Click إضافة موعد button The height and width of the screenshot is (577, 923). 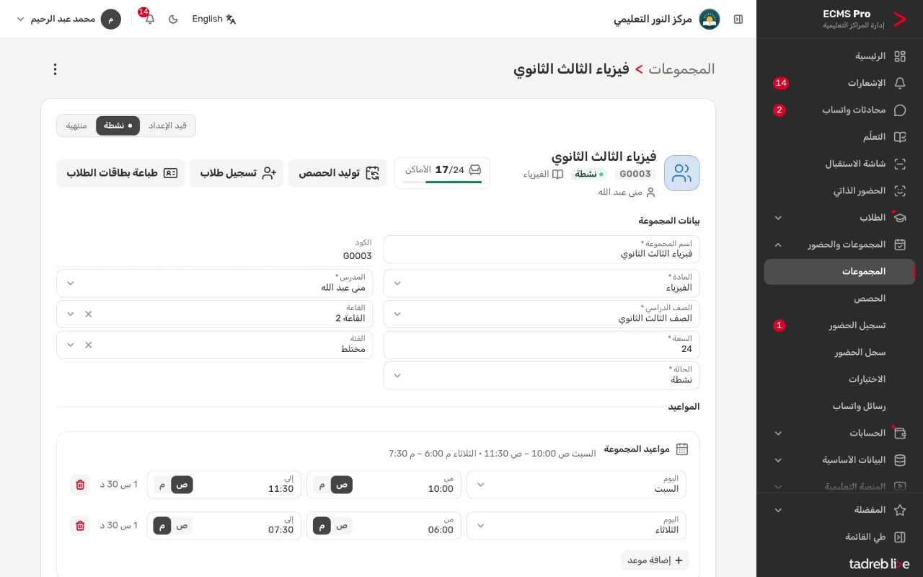coord(655,560)
